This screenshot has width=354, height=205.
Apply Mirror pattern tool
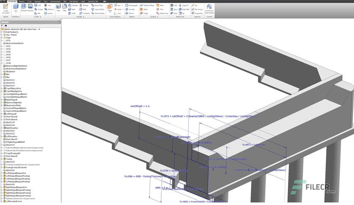click(130, 13)
